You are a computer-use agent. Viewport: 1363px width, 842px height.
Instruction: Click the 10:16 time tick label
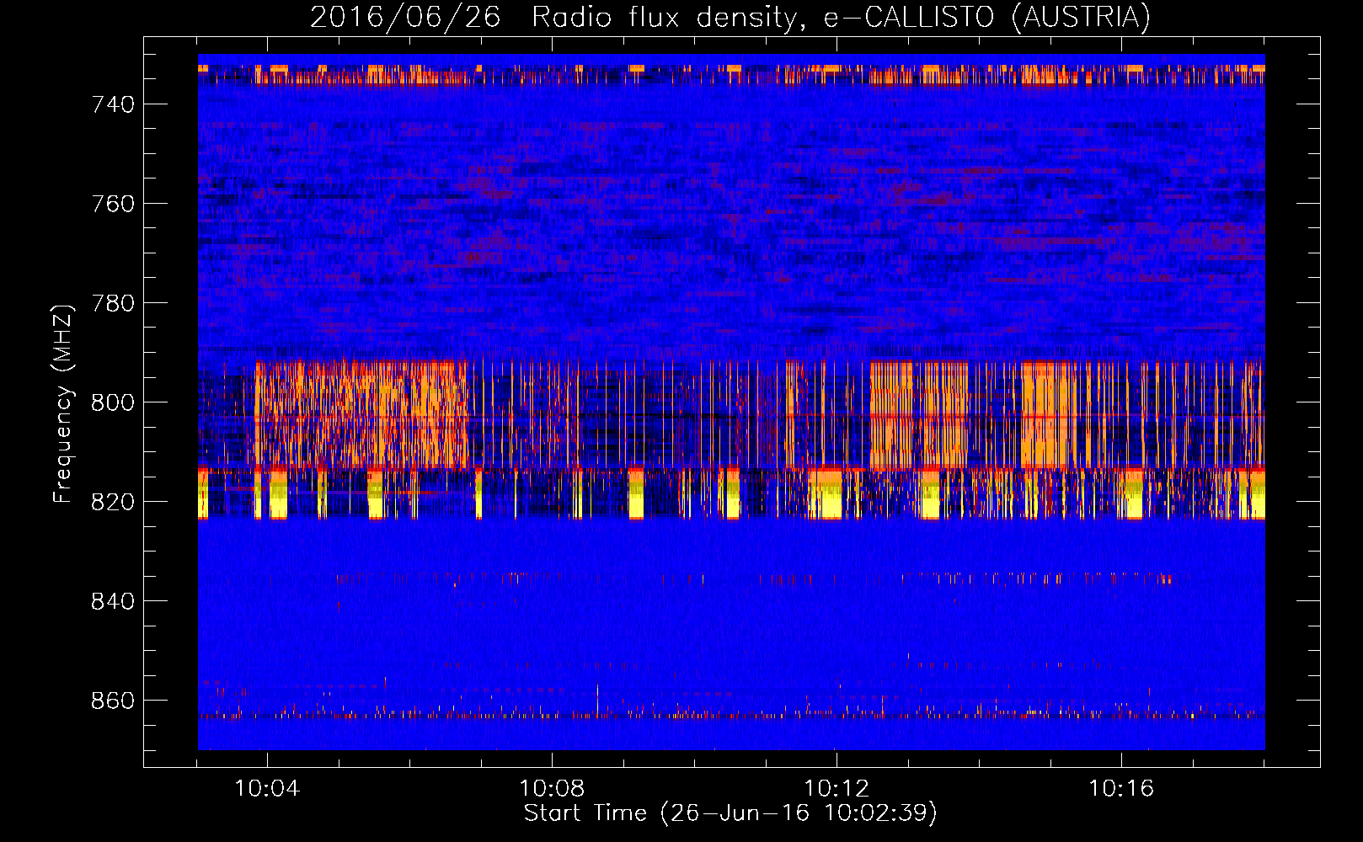1121,789
